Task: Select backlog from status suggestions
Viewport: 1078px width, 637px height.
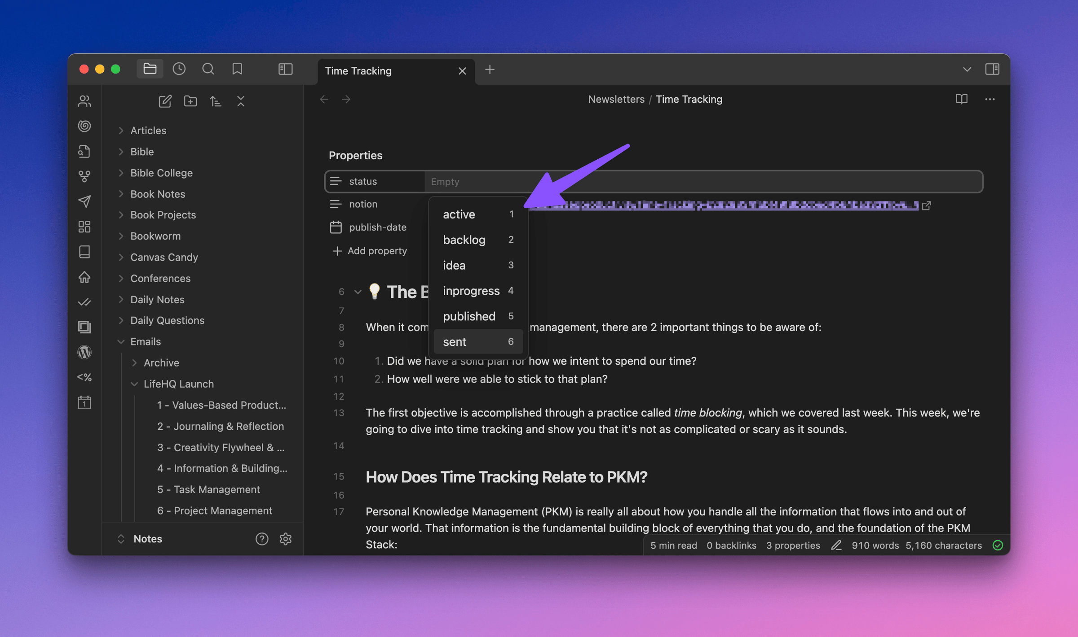Action: coord(478,240)
